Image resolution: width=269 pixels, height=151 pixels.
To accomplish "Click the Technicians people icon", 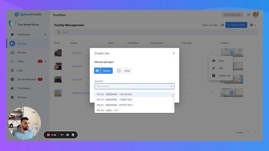I will [12, 88].
